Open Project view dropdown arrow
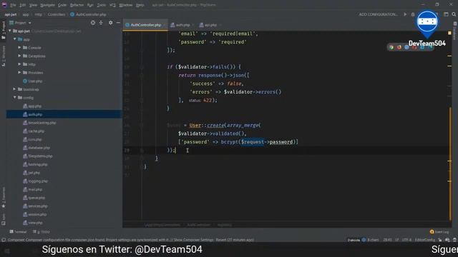458x257 pixels. 30,23
